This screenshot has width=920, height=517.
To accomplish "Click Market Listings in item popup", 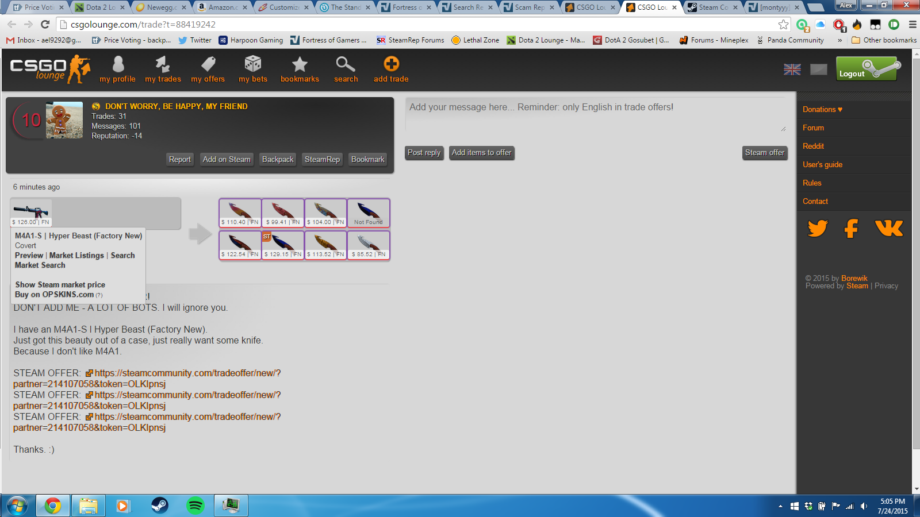I will [x=76, y=256].
